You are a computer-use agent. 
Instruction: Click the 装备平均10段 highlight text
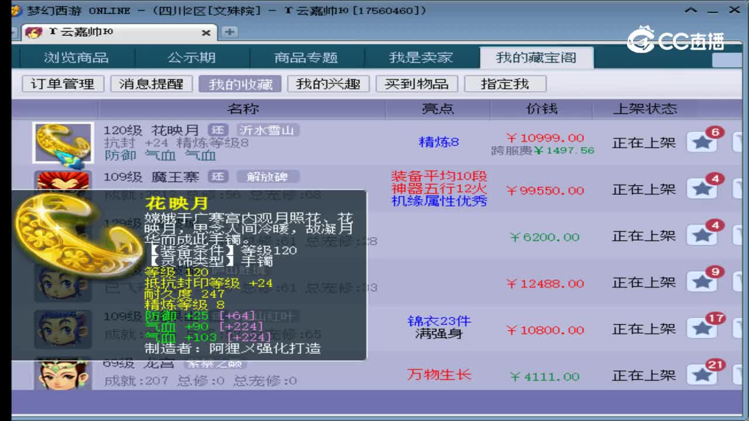pos(439,176)
